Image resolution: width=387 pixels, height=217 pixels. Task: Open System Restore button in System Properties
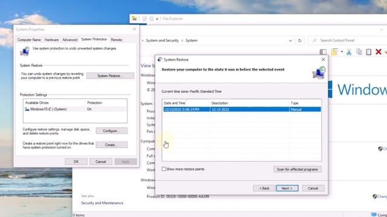110,76
